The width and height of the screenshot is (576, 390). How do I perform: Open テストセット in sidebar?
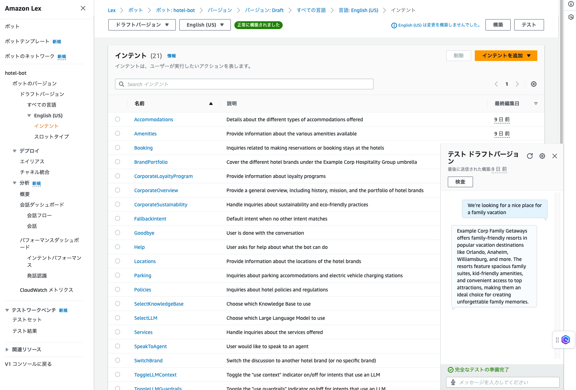(27, 320)
